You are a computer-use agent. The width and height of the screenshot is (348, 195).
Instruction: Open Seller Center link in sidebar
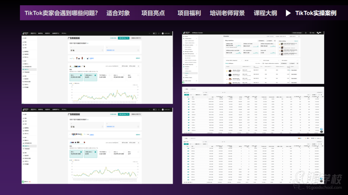click(188, 81)
